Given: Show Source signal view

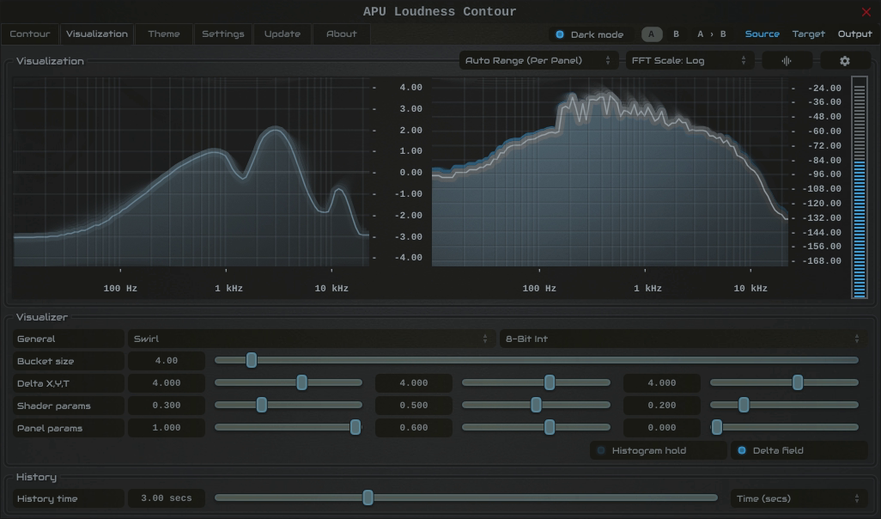Looking at the screenshot, I should pos(762,34).
